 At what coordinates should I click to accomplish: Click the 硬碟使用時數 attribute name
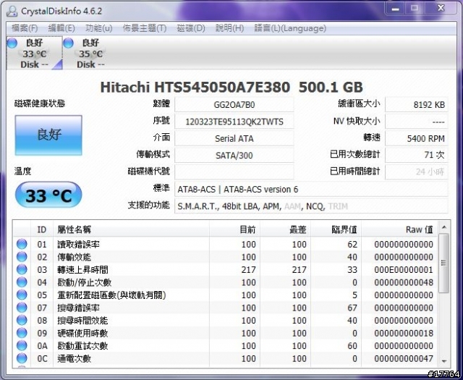coord(82,333)
